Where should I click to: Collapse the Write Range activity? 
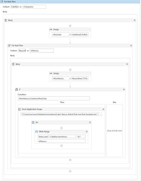tap(87, 132)
